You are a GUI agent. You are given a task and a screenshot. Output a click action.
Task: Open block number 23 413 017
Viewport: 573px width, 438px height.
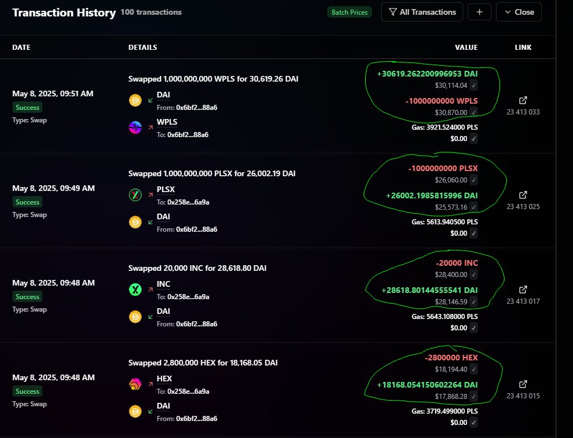tap(523, 301)
